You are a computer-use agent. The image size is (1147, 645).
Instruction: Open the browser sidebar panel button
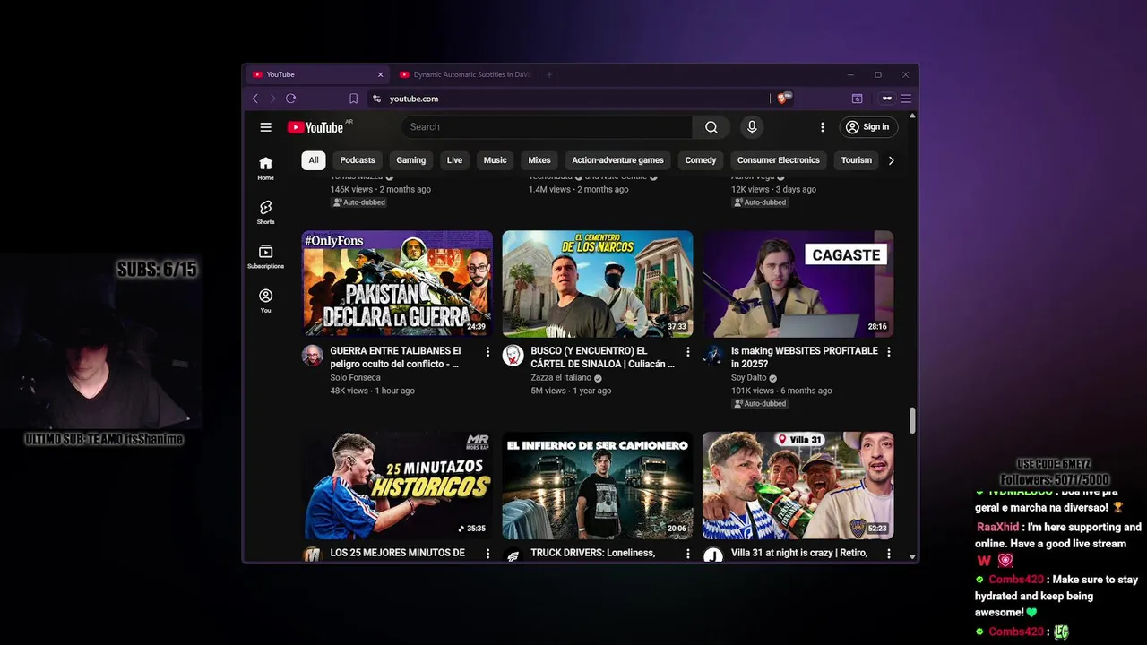(857, 99)
